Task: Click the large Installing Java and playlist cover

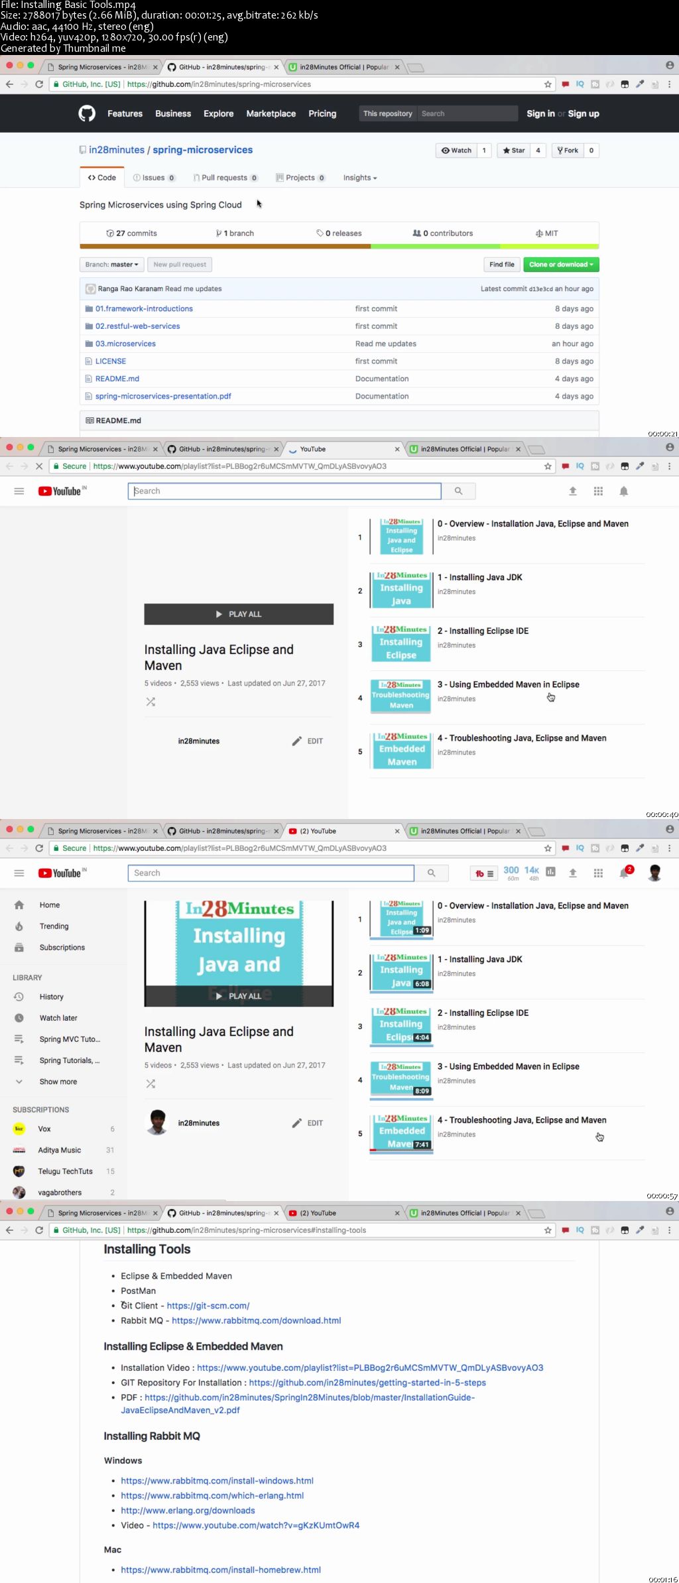Action: coord(239,953)
